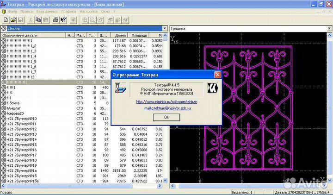Click the New document toolbar icon
The height and width of the screenshot is (195, 333).
point(6,20)
